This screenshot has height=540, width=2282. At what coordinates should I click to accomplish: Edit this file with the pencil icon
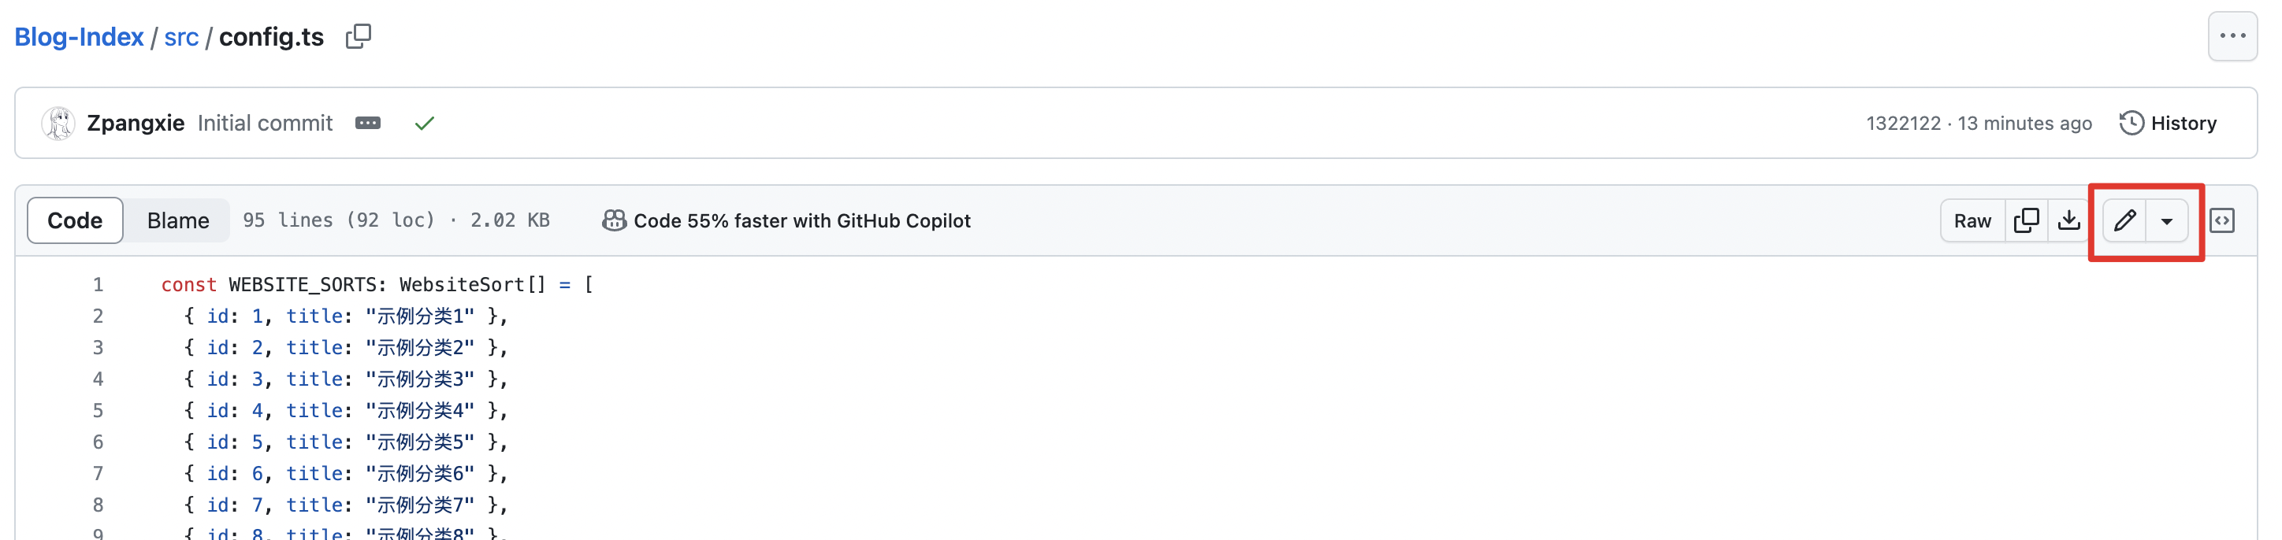coord(2124,220)
